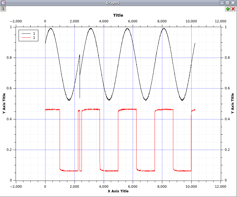Click right axis label "0.2"
The height and width of the screenshot is (197, 237).
click(x=227, y=150)
